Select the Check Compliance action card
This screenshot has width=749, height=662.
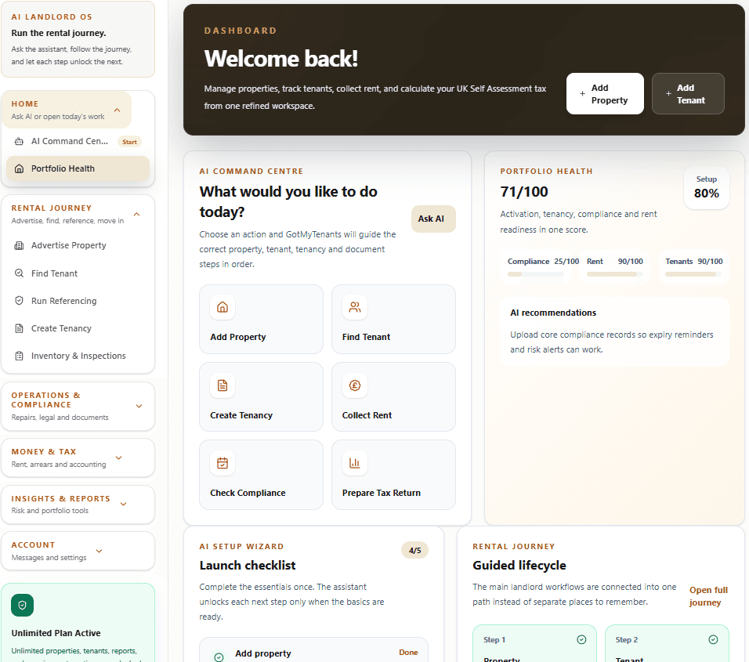(x=262, y=475)
